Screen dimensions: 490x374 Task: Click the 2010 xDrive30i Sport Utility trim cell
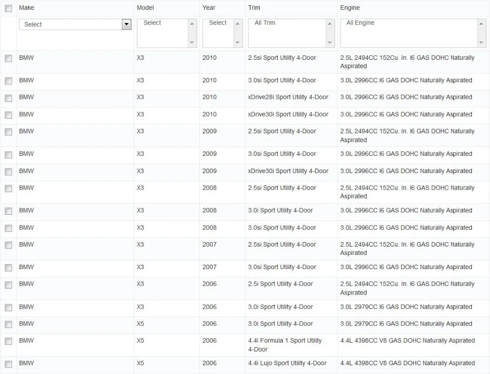(x=288, y=114)
